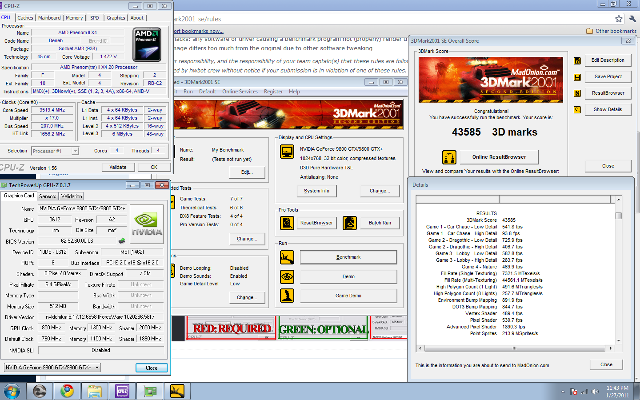Open Windows Start menu

point(12,392)
